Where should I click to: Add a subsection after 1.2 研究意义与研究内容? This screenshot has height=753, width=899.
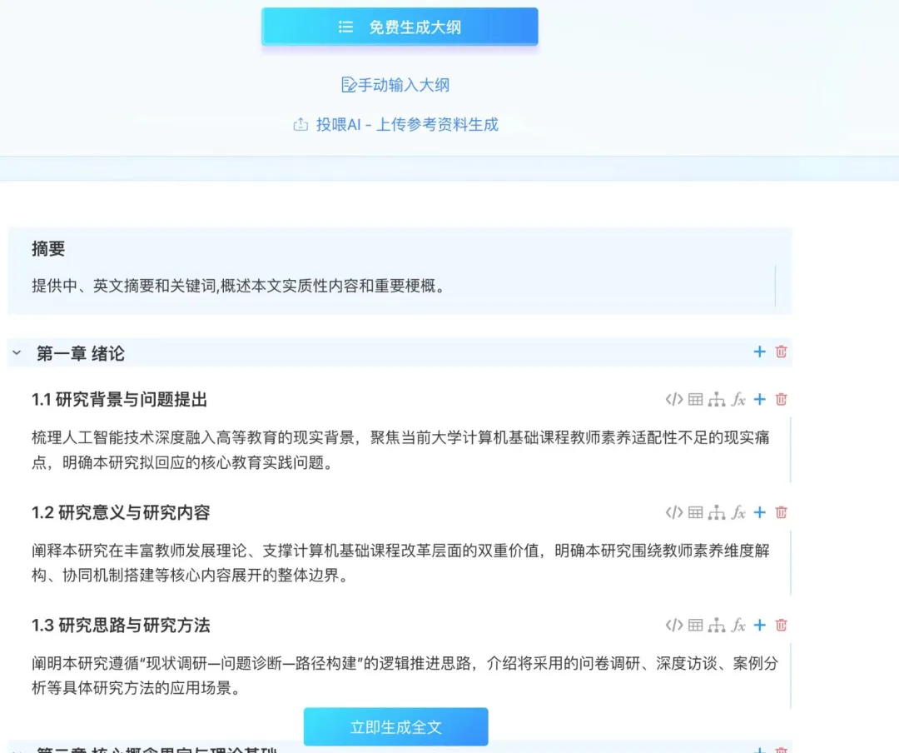pyautogui.click(x=760, y=512)
